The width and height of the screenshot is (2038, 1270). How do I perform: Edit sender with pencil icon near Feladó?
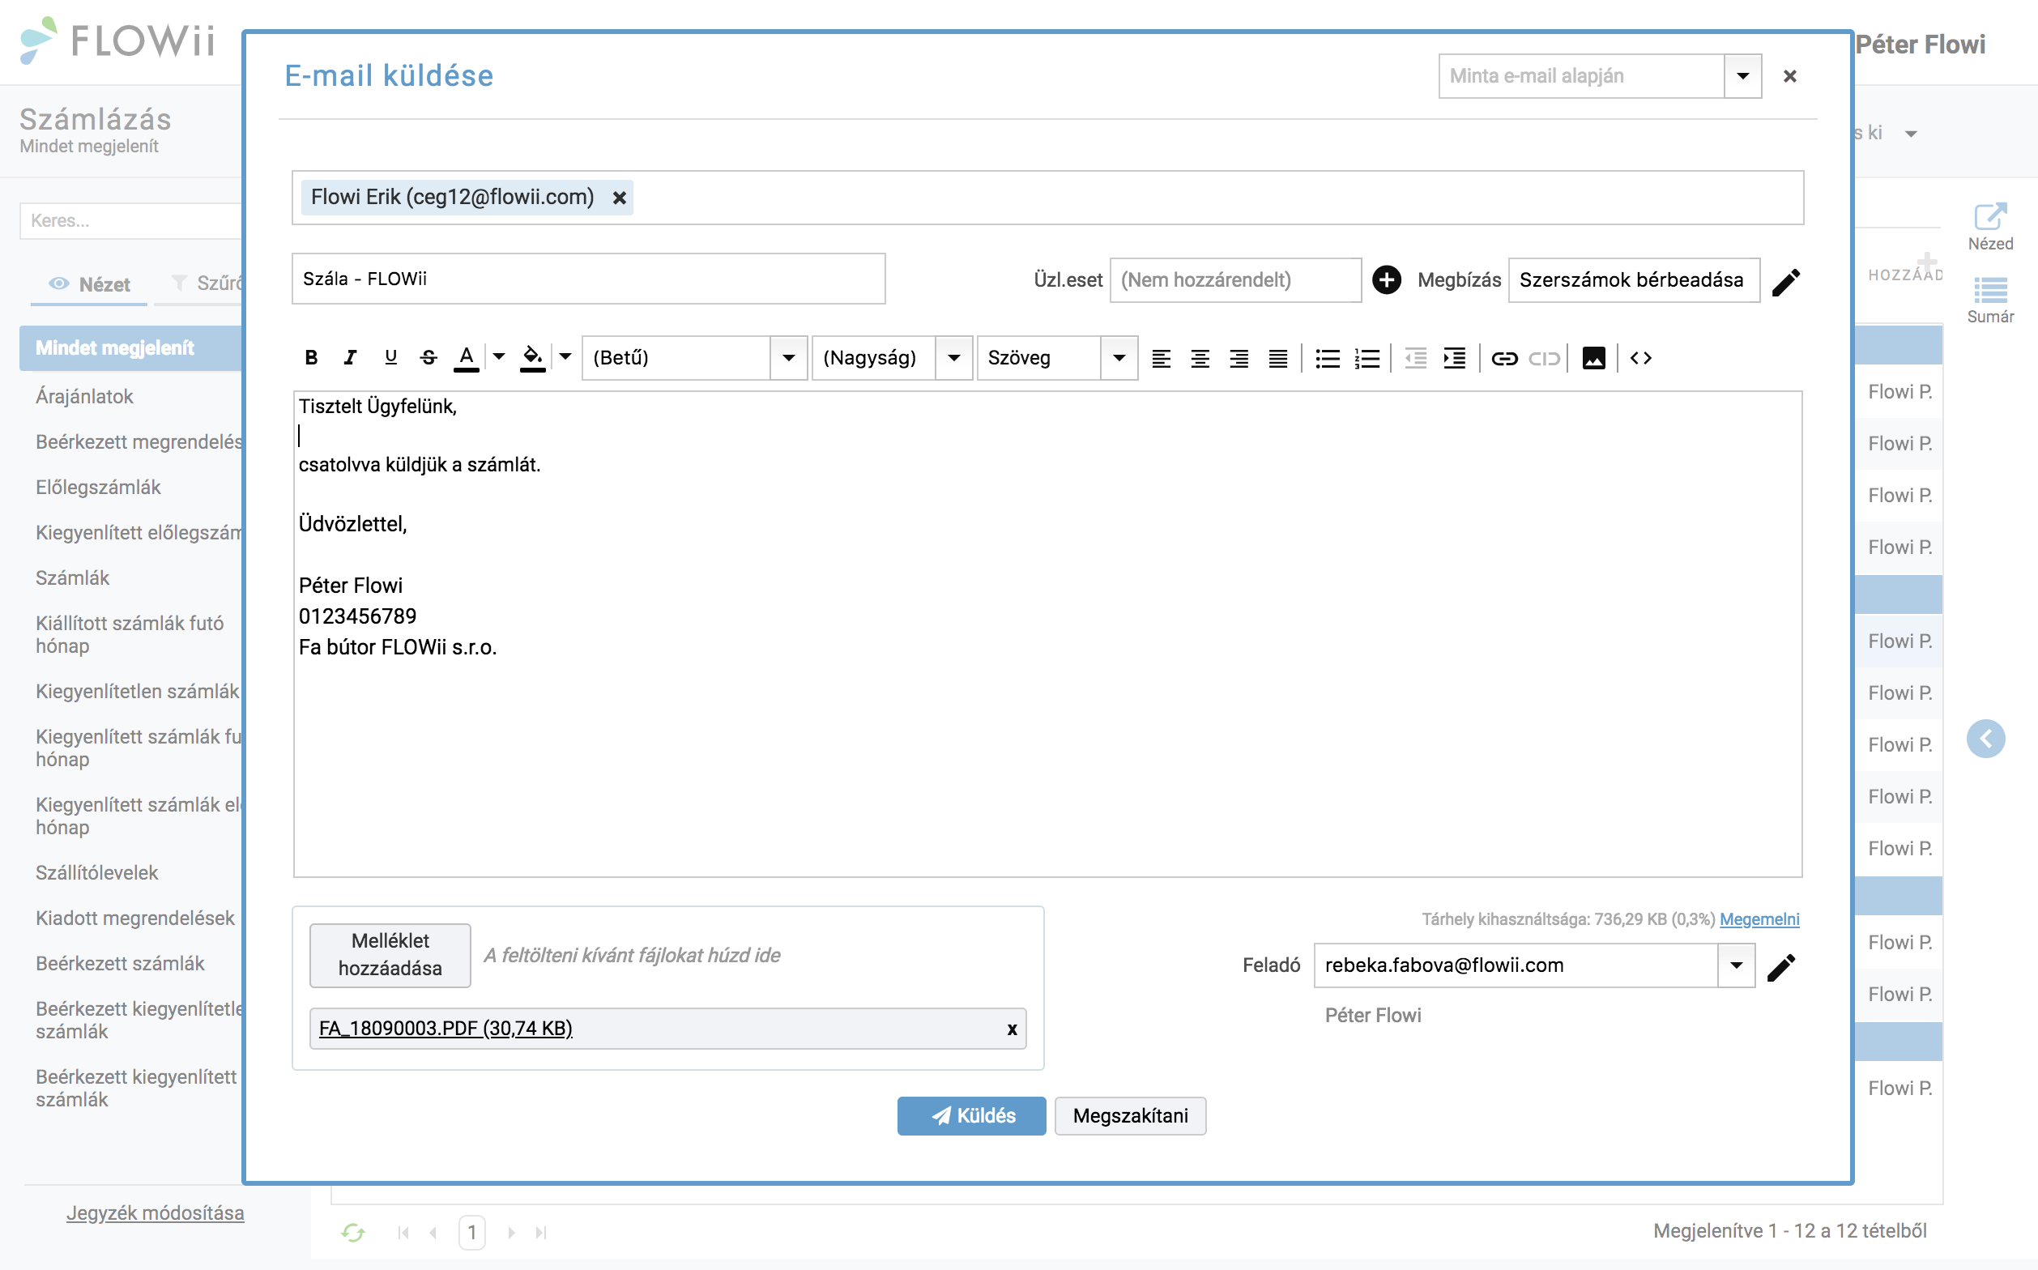pyautogui.click(x=1781, y=968)
